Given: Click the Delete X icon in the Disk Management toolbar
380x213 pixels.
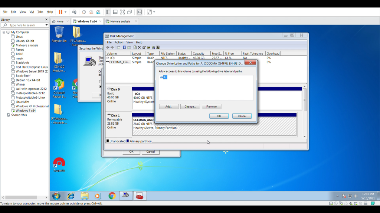Looking at the screenshot, I should [140, 47].
